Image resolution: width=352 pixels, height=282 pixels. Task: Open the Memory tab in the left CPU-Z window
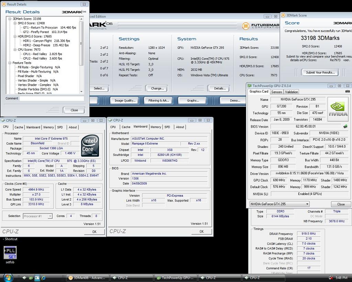(49, 127)
